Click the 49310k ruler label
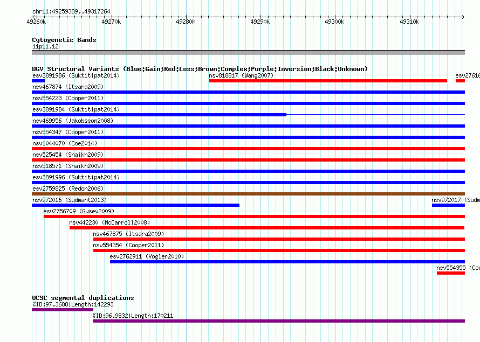Image resolution: width=480 pixels, height=342 pixels. tap(409, 22)
